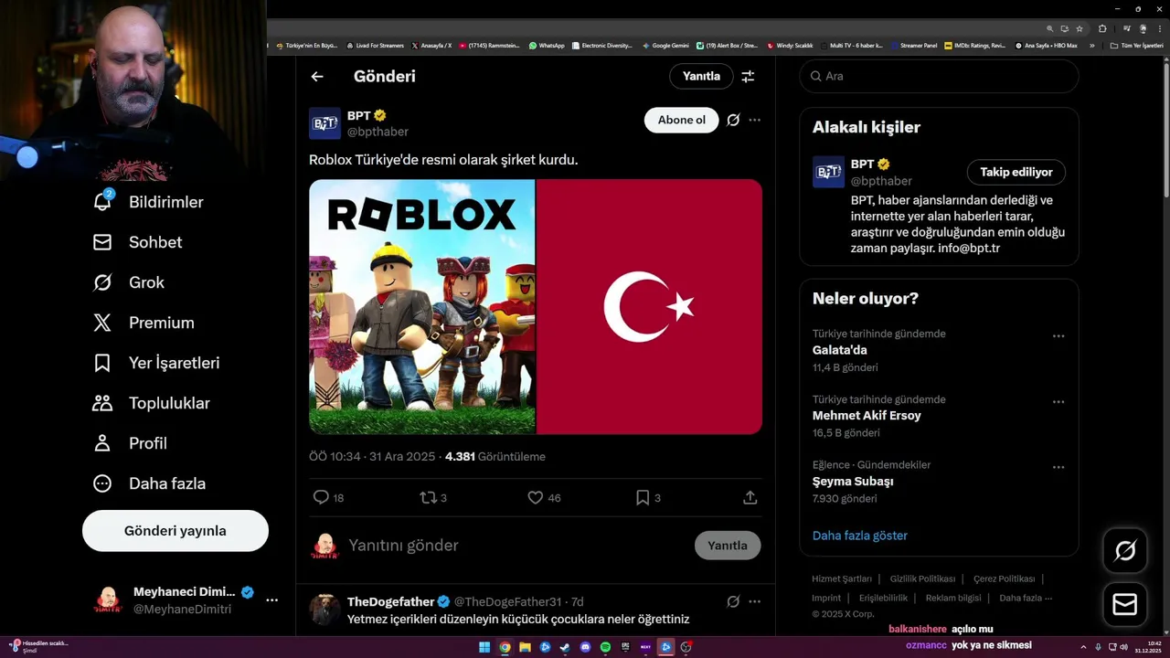1170x658 pixels.
Task: Like the post with heart icon
Action: (x=536, y=497)
